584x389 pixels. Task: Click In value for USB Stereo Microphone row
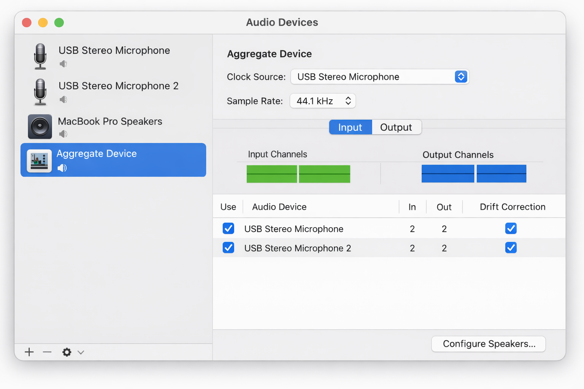412,229
